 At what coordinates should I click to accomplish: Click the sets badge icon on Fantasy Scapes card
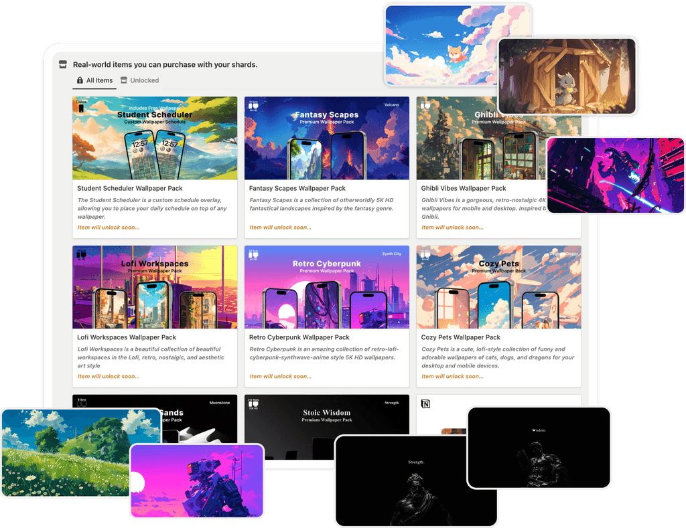tap(253, 105)
